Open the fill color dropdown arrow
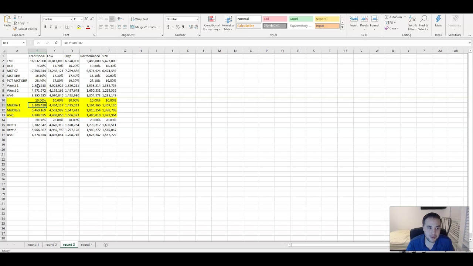This screenshot has height=266, width=473. pos(83,27)
